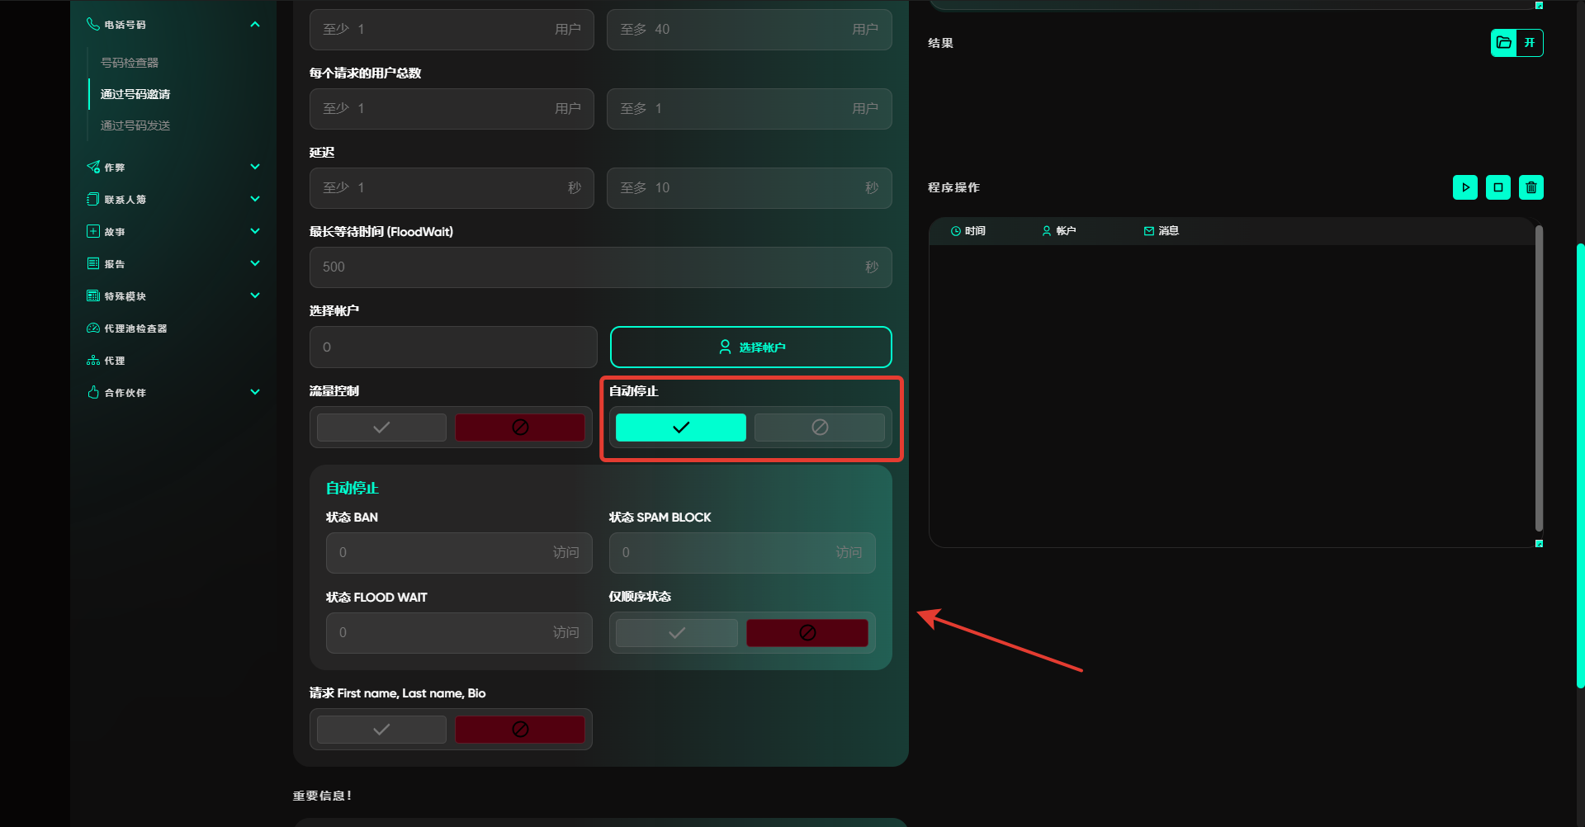The height and width of the screenshot is (827, 1585).
Task: Expand the 联系人簿 sidebar section
Action: tap(255, 199)
